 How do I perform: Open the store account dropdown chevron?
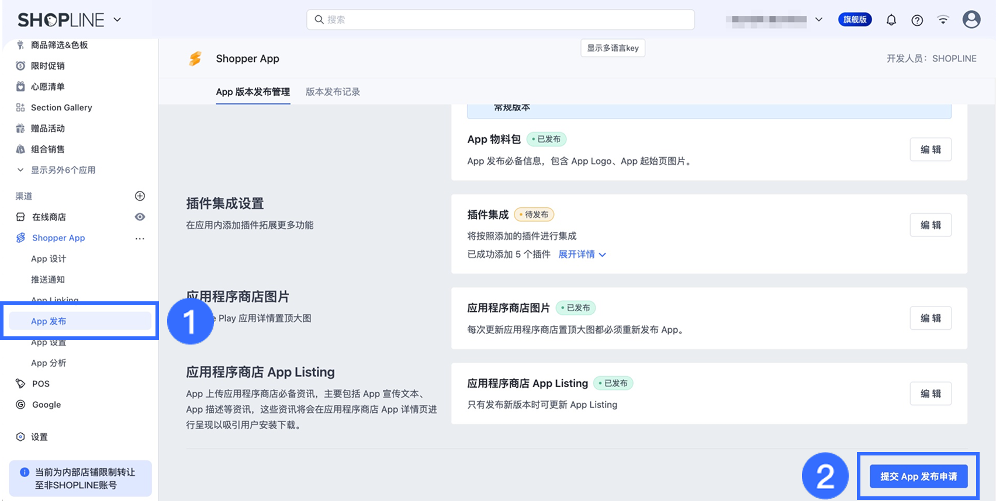coord(818,20)
